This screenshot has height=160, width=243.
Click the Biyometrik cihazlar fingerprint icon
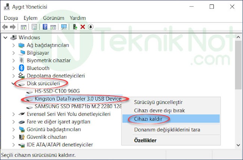pos(21,60)
